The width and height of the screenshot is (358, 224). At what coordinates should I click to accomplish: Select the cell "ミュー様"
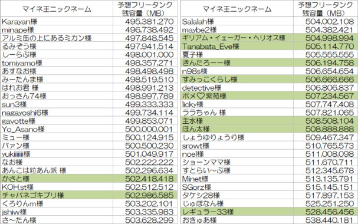(57, 137)
